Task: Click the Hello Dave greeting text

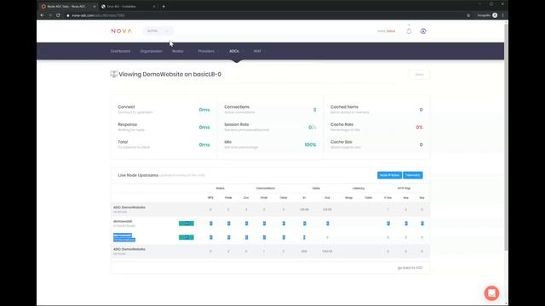Action: (x=386, y=31)
